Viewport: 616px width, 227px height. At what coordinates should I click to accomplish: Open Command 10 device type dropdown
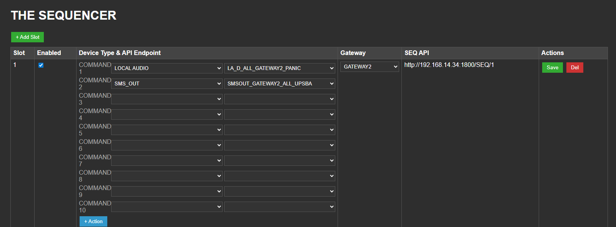166,207
